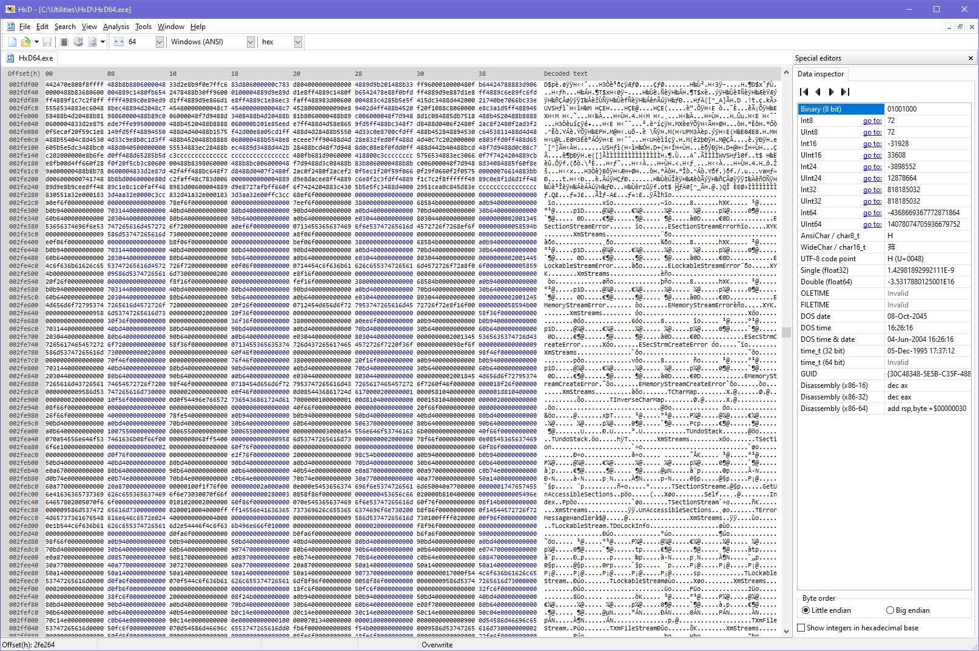Open the hex offset base dropdown

coord(298,42)
